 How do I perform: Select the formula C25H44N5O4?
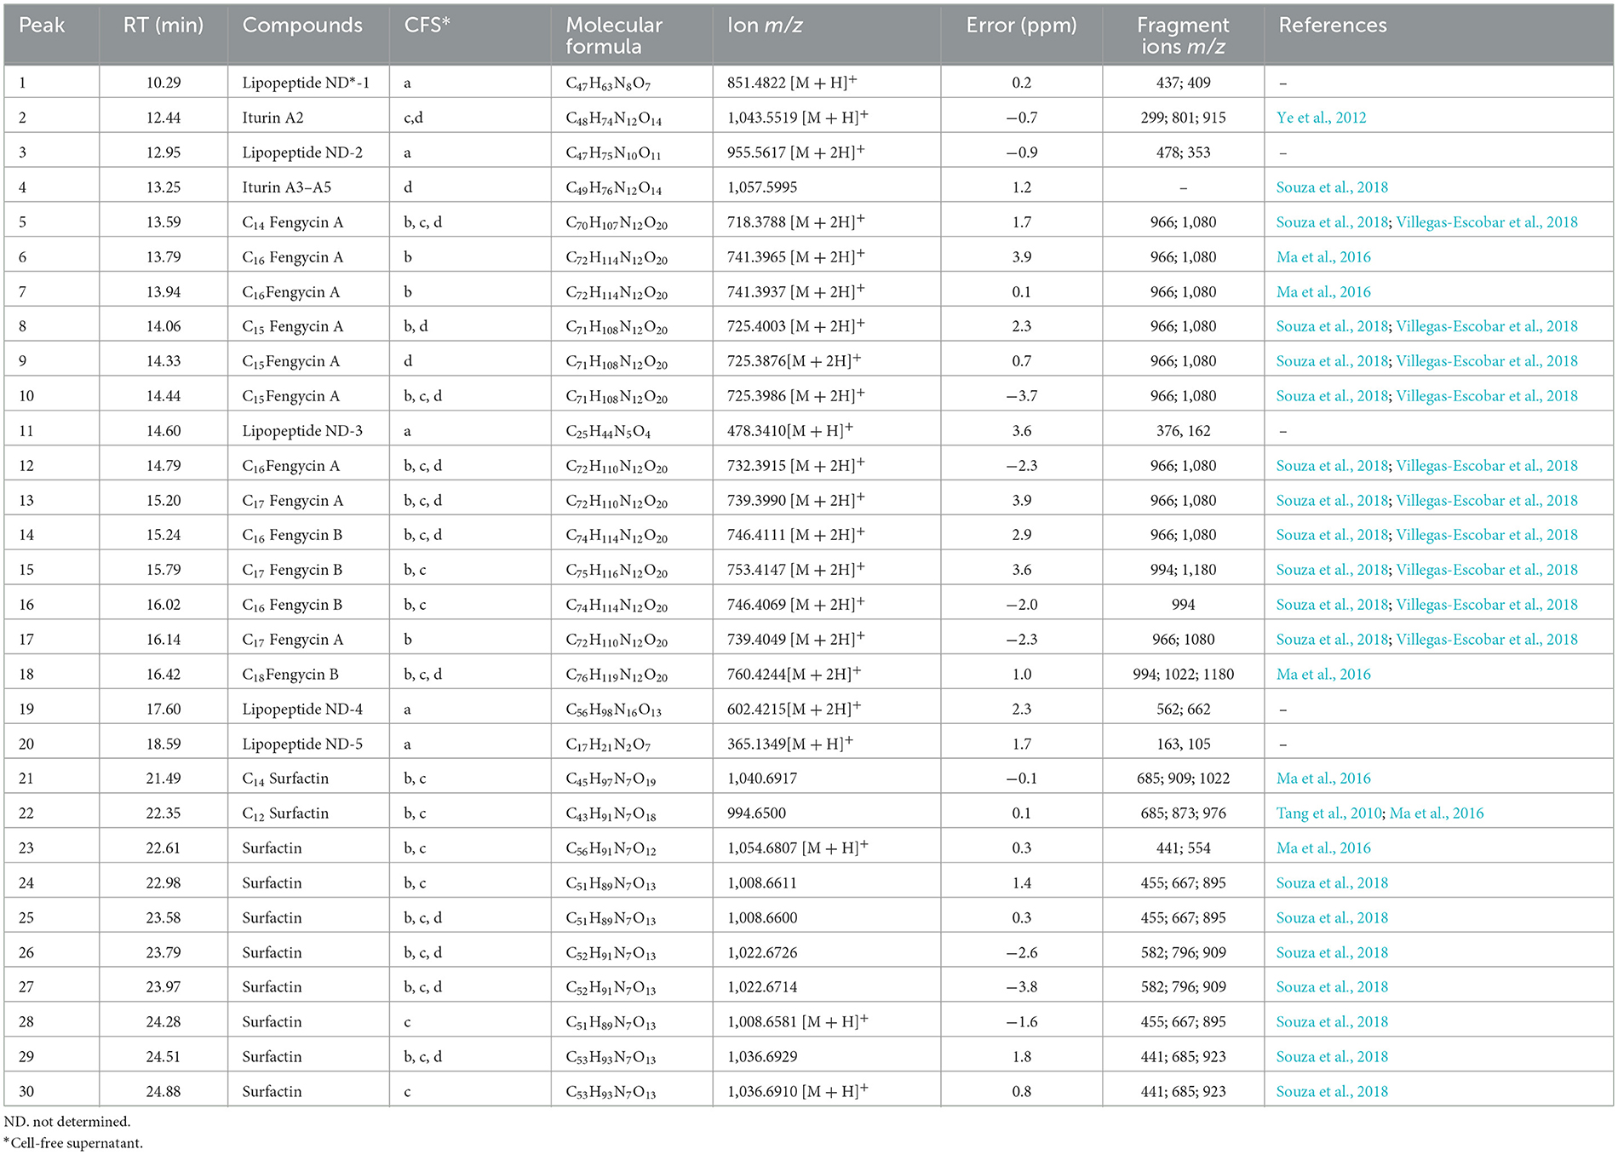608,432
